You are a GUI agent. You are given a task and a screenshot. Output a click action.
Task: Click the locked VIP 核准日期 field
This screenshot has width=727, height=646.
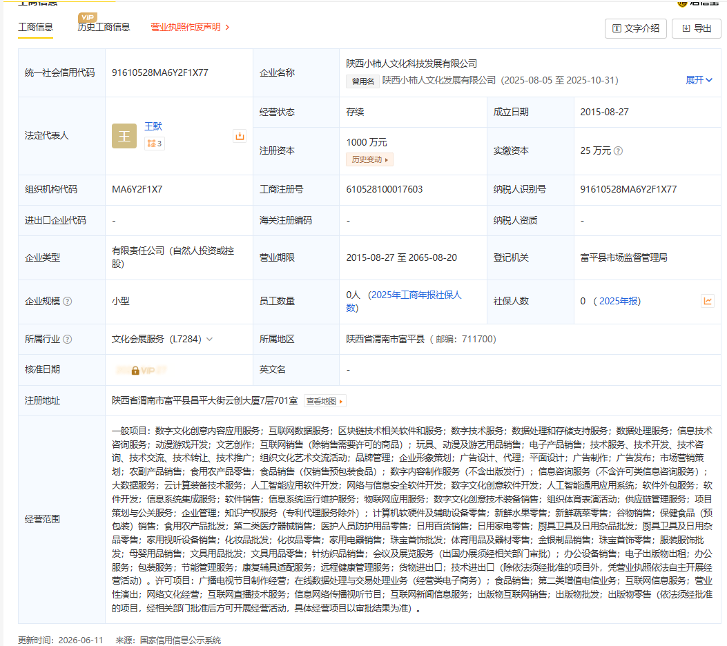(x=142, y=370)
